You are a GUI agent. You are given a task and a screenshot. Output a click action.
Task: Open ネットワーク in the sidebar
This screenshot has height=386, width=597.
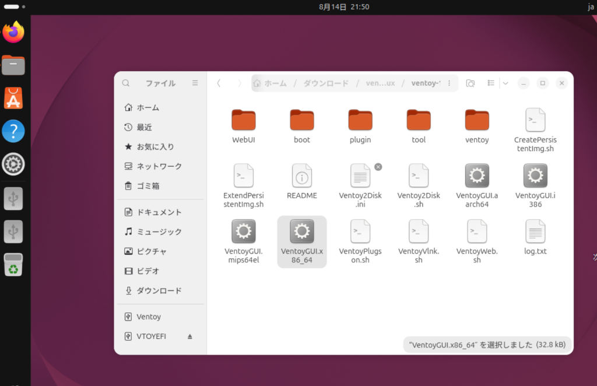pos(160,166)
